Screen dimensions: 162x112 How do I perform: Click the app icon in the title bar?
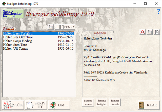pos(4,4)
